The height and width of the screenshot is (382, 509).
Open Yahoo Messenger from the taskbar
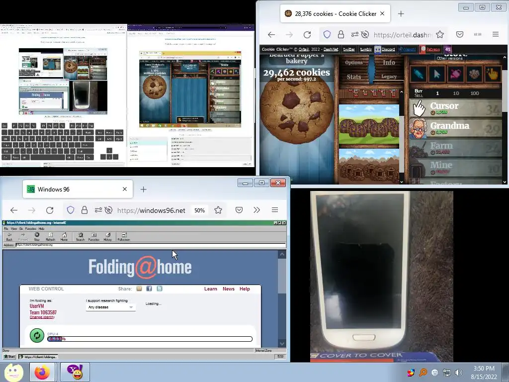click(75, 372)
